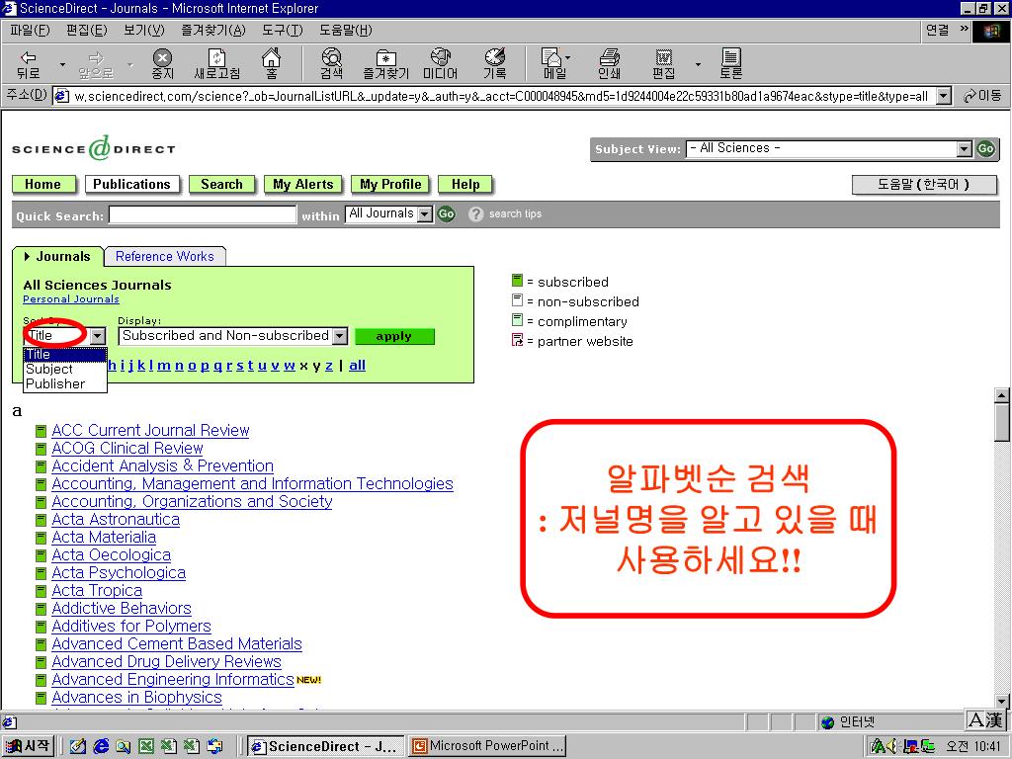
Task: Switch to the Reference Works tab
Action: coord(165,256)
